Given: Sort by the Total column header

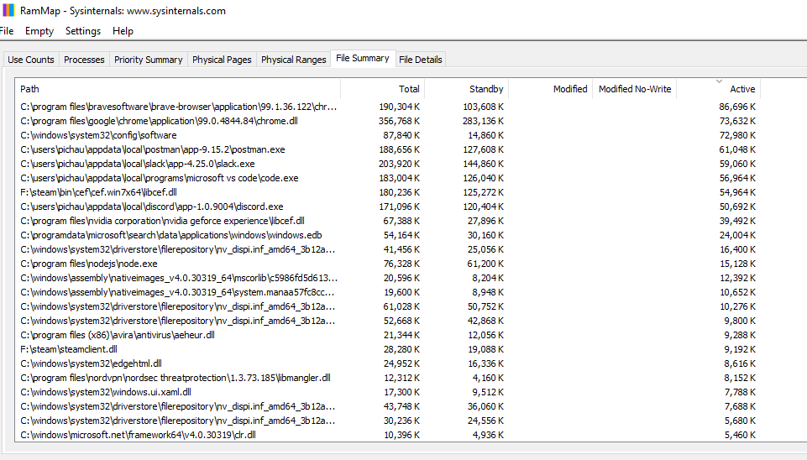Looking at the screenshot, I should coord(382,89).
